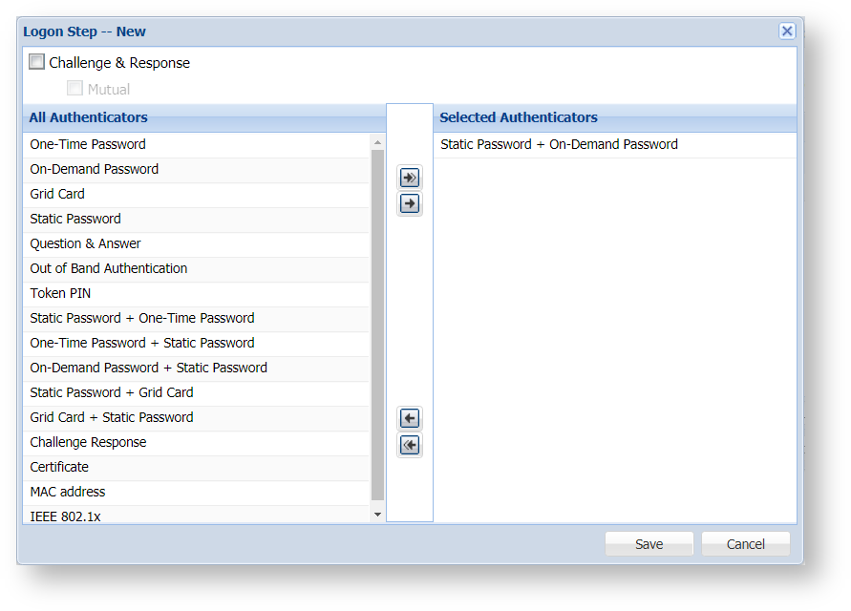The image size is (851, 611).
Task: Cancel the logon step dialog
Action: click(x=745, y=544)
